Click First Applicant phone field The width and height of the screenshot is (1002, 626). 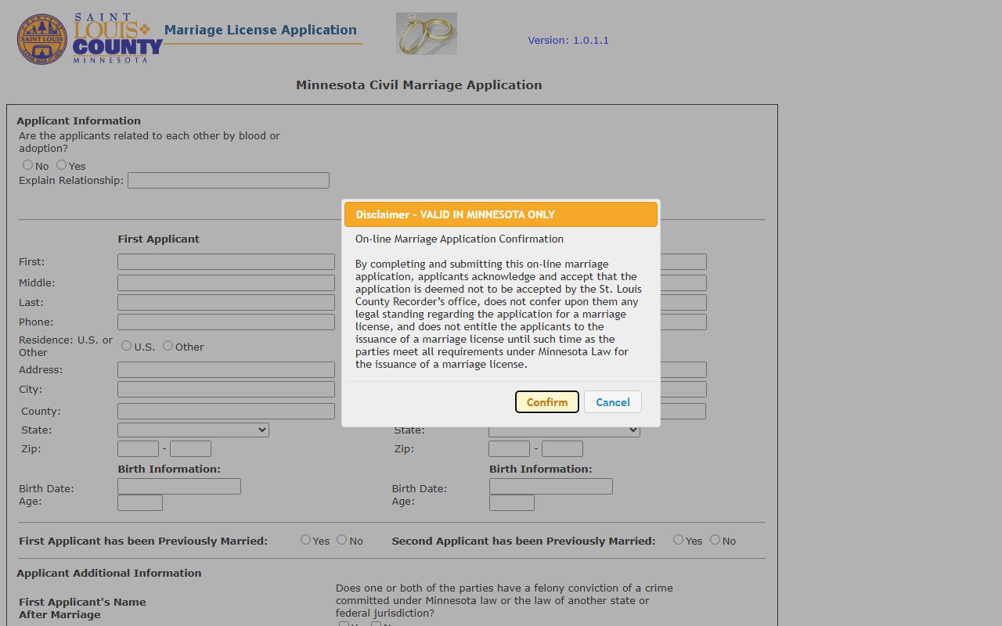click(x=226, y=322)
